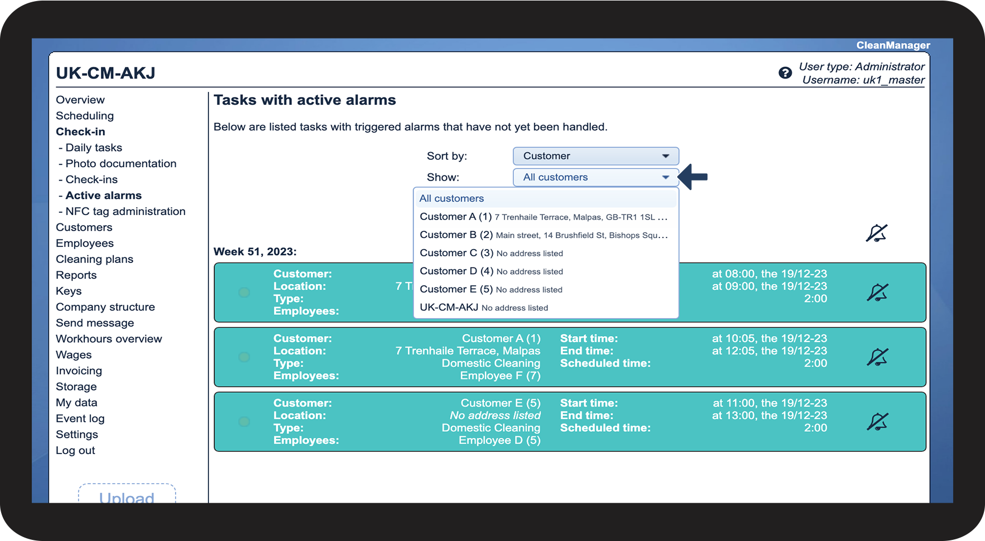
Task: Select radio circle on Customer A task
Action: 244,357
